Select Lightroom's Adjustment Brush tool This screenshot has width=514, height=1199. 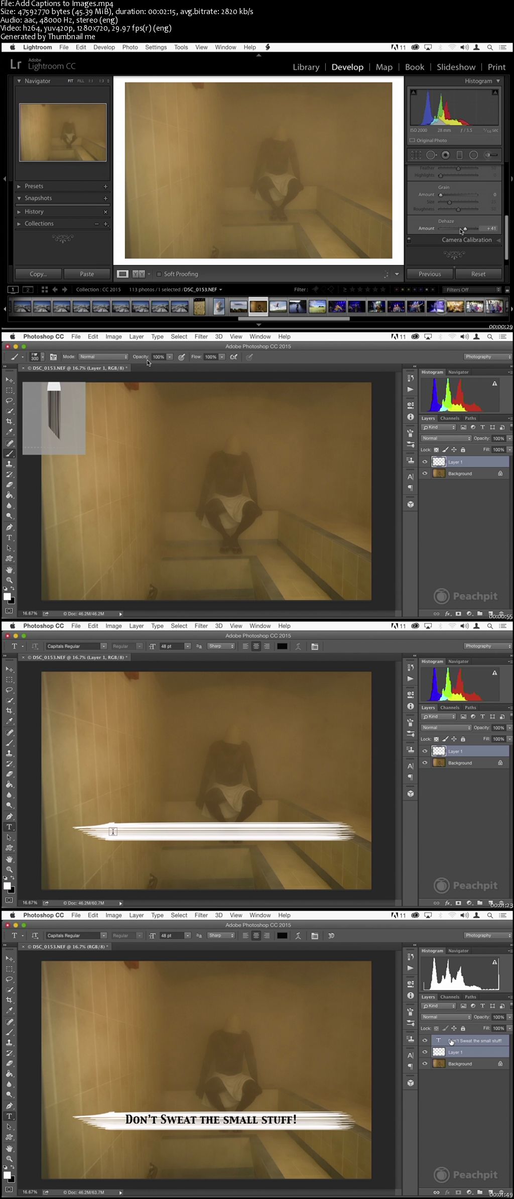(x=491, y=155)
